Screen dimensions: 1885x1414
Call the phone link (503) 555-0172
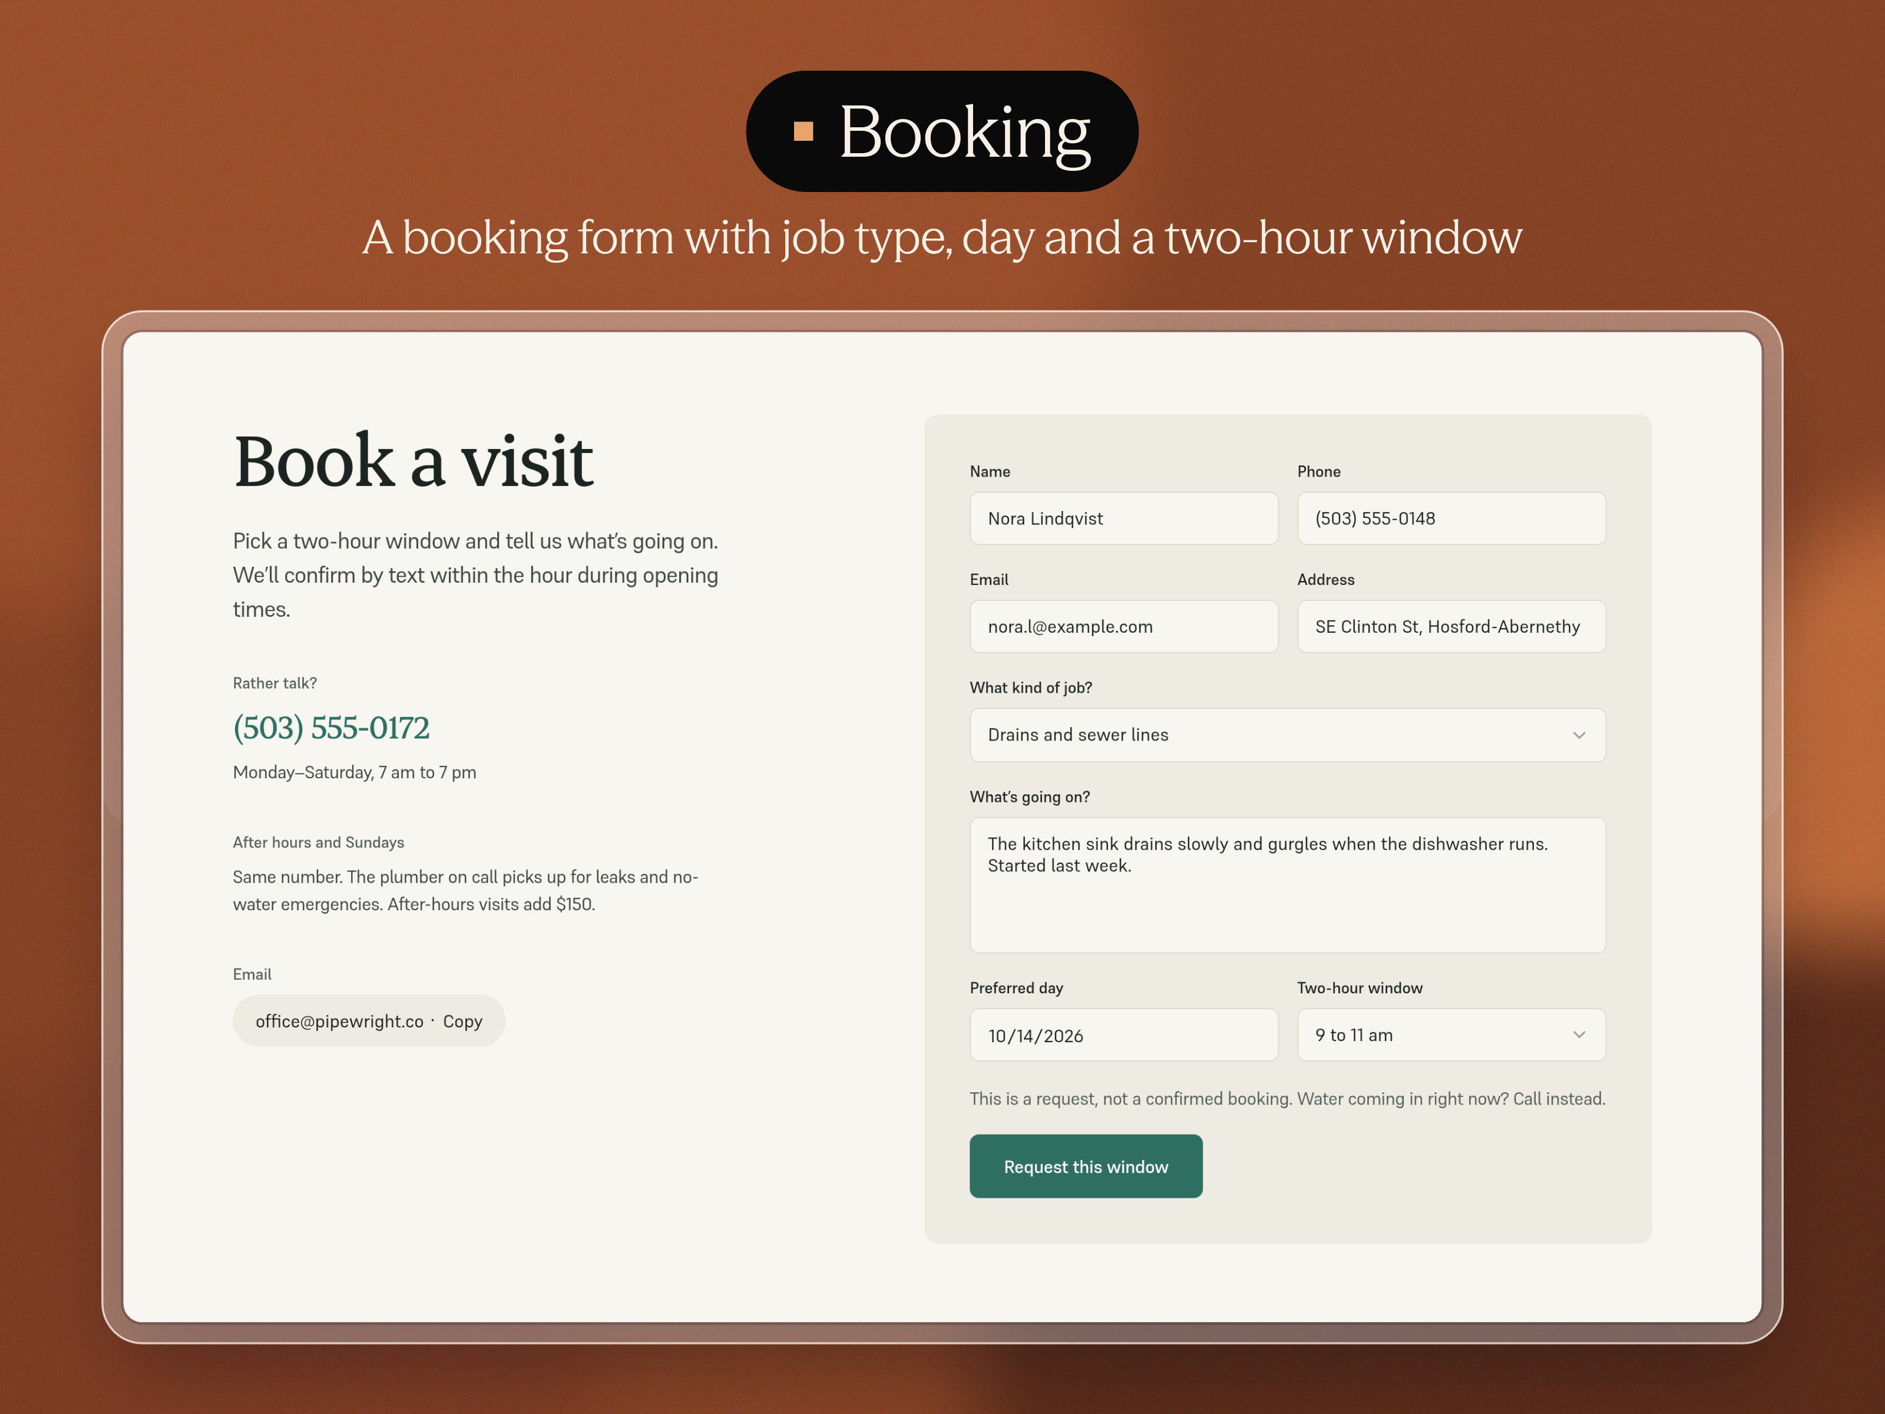click(332, 728)
